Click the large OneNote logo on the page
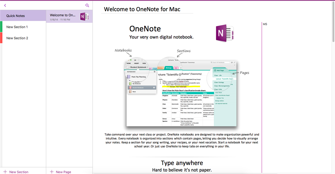Image resolution: width=335 pixels, height=174 pixels. [225, 33]
